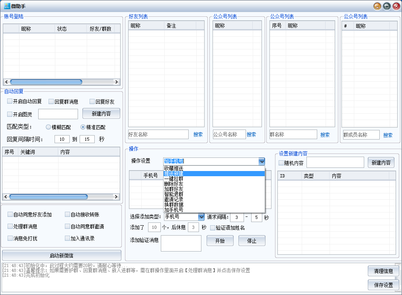
Task: Choose 换群数据 option
Action: click(214, 205)
